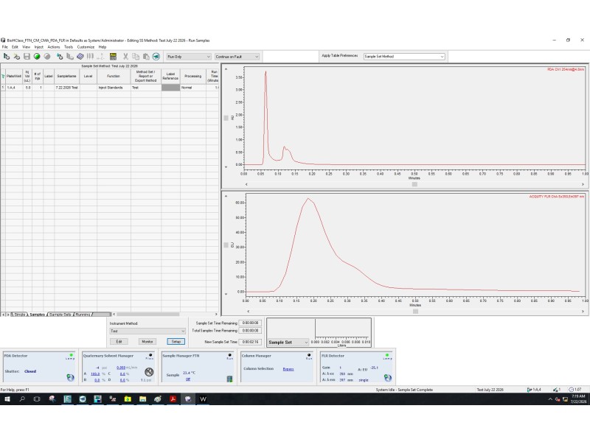Click the teal circular arrow toolbar icon
This screenshot has width=590, height=442.
pyautogui.click(x=156, y=57)
